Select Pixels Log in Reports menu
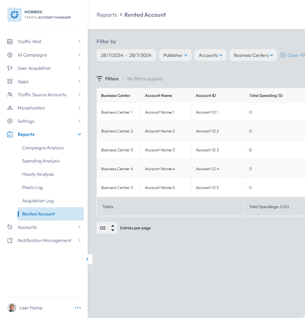The image size is (305, 318). [32, 188]
